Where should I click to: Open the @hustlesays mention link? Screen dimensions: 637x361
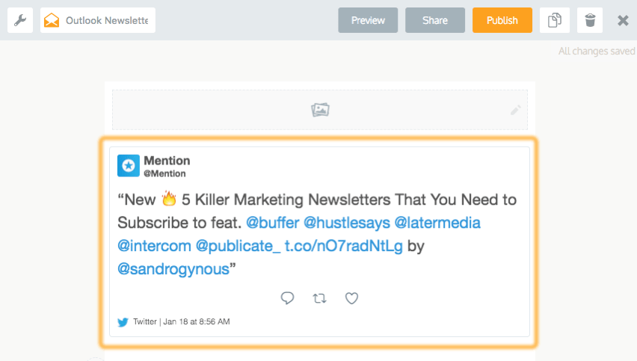coord(346,223)
